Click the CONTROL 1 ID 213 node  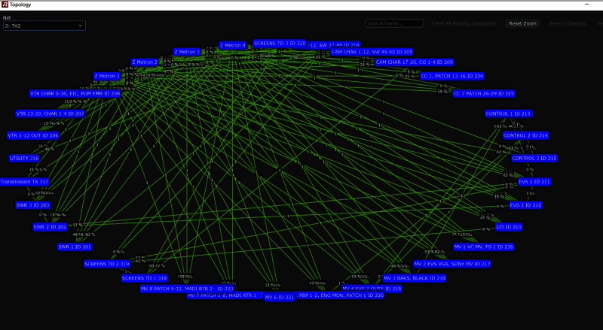[508, 114]
